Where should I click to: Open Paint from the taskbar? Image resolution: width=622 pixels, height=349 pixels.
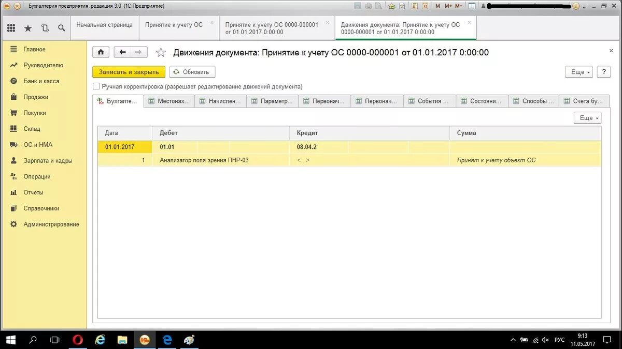click(189, 340)
